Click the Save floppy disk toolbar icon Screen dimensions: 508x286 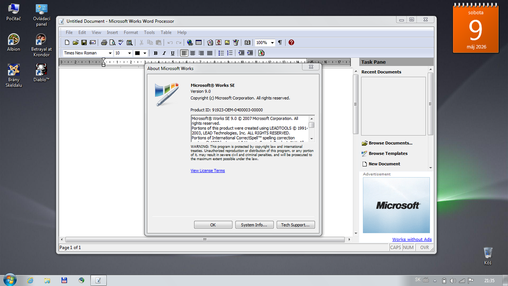[x=84, y=43]
